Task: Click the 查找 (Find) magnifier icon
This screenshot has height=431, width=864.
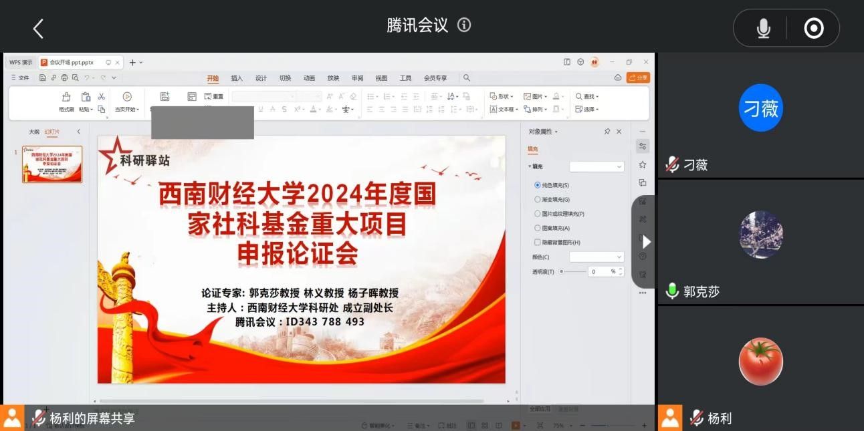Action: (x=579, y=96)
